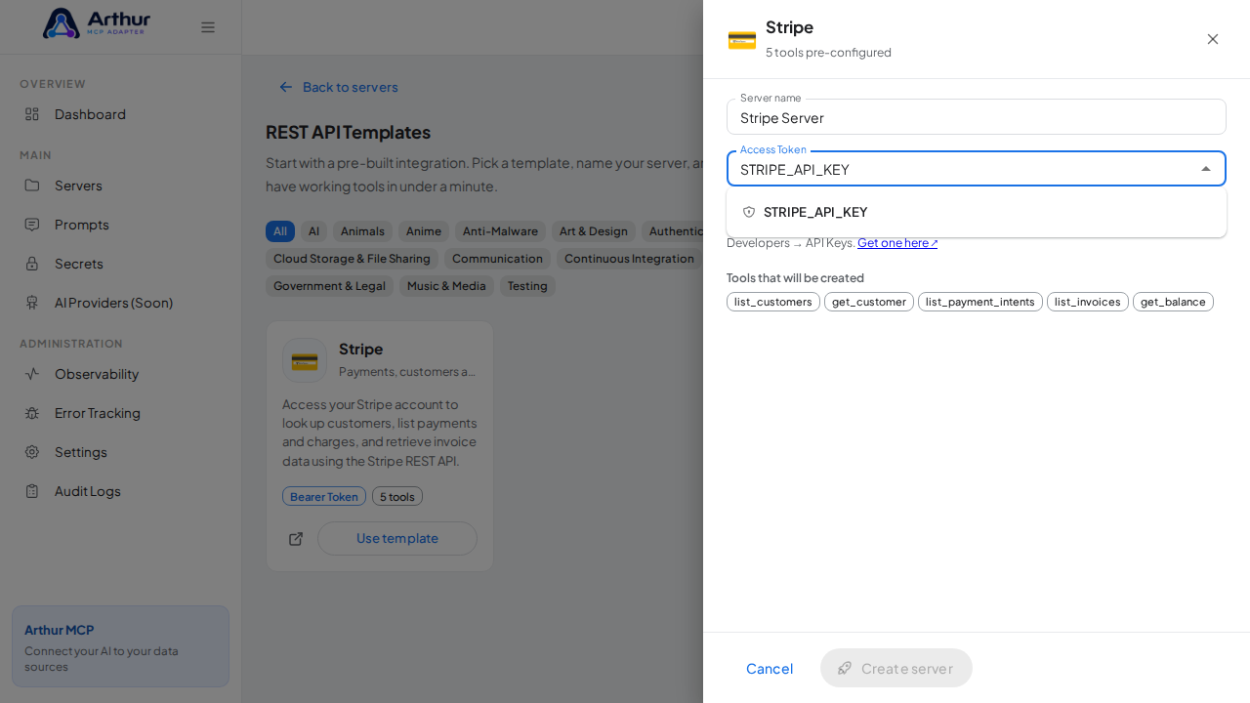Click the Cancel button
Screen dimensions: 1250x703
[x=770, y=668]
